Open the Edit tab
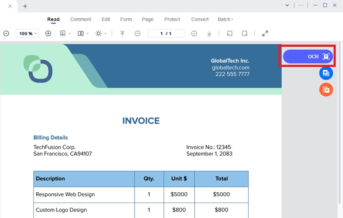The height and width of the screenshot is (218, 343). 105,19
